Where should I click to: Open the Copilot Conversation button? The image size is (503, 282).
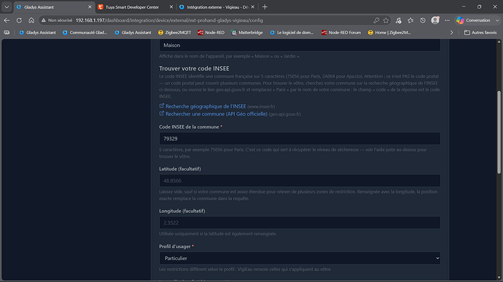click(x=474, y=20)
